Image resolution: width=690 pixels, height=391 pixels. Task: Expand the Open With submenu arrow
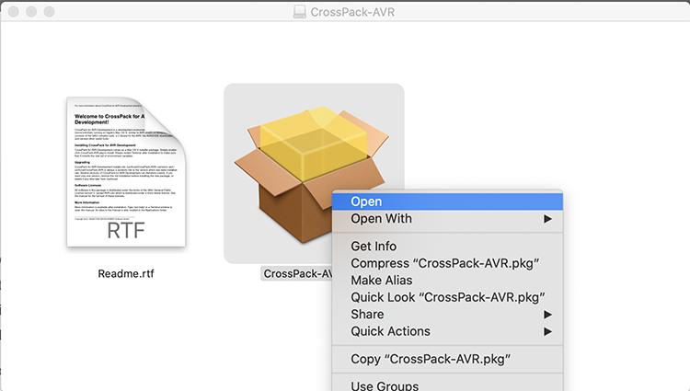pos(547,219)
